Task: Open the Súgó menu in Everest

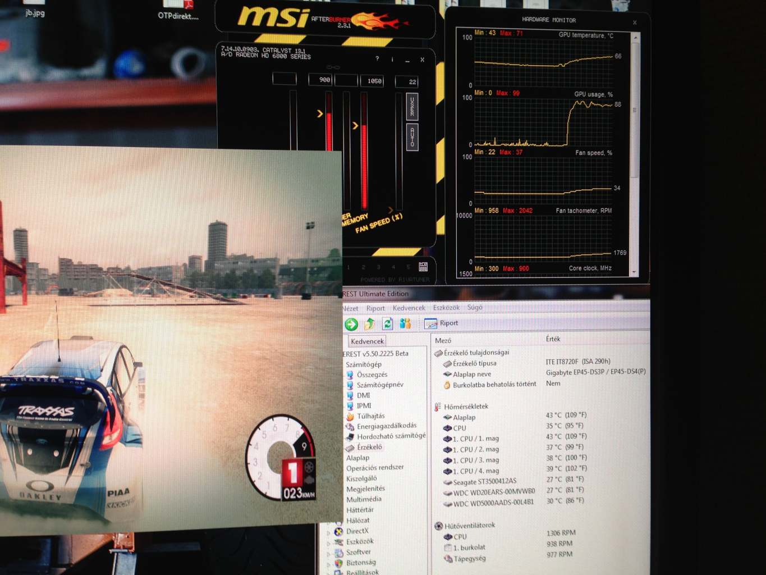Action: [475, 307]
